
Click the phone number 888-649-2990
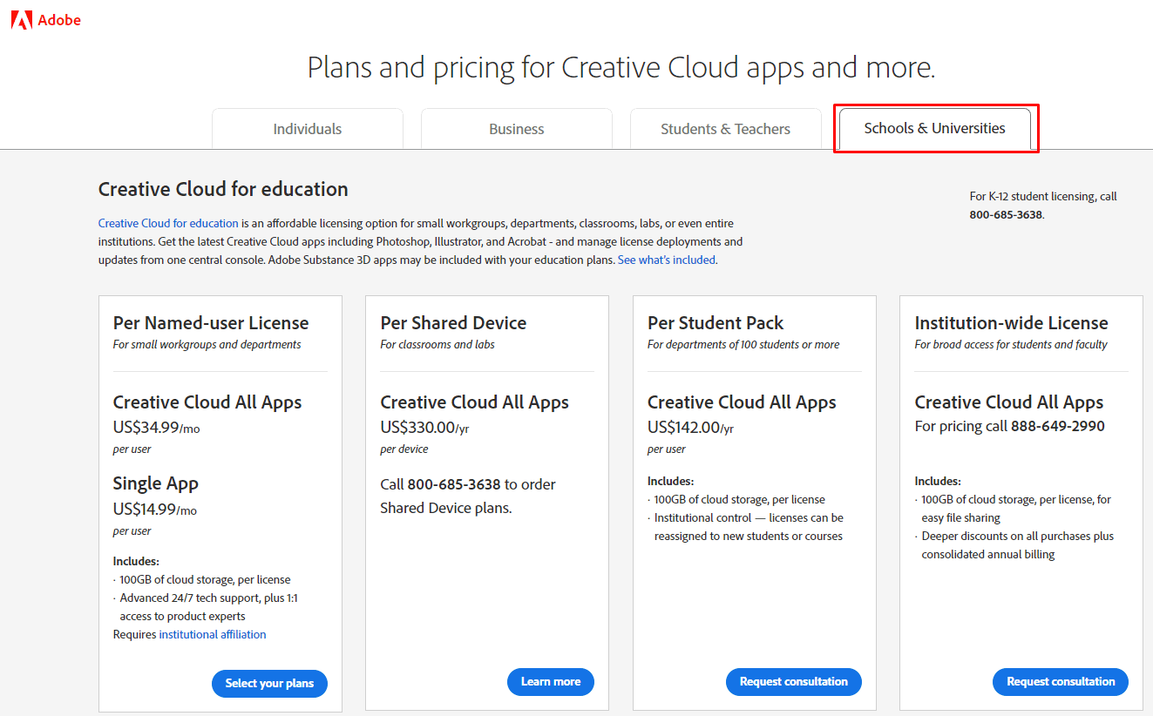pyautogui.click(x=1058, y=426)
